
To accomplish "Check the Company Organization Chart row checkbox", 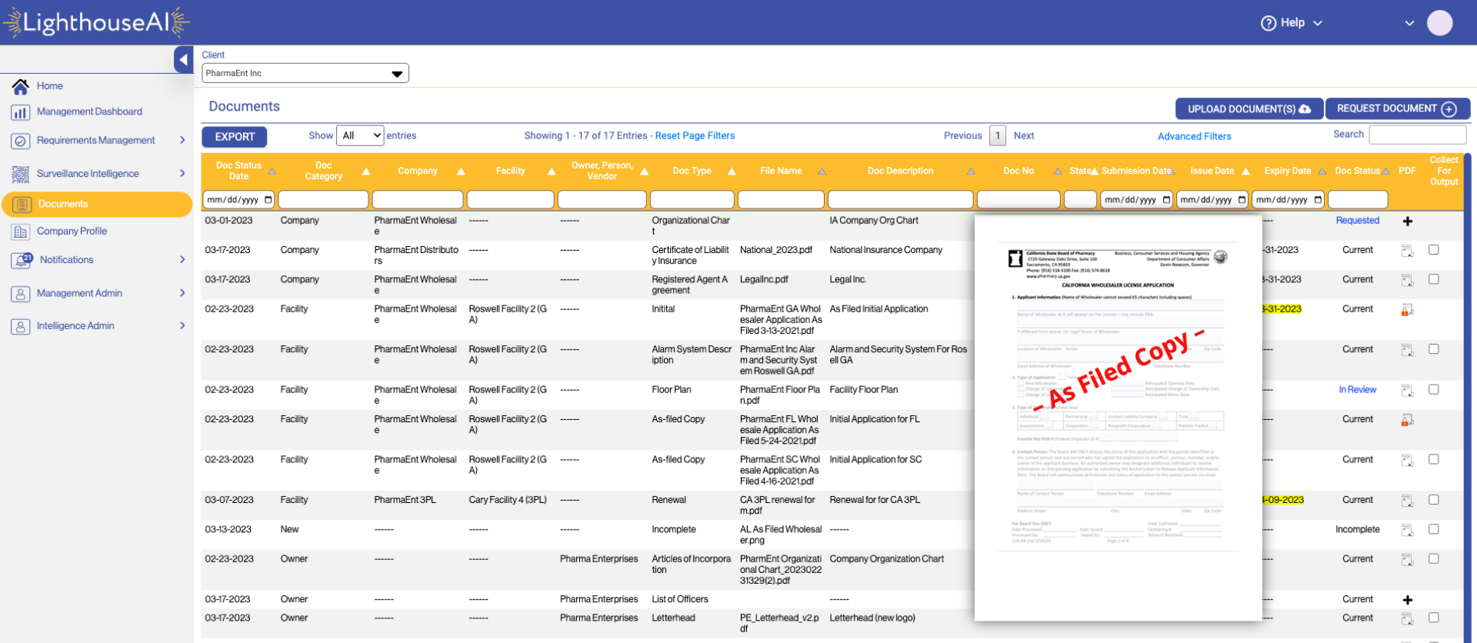I will pyautogui.click(x=1434, y=558).
